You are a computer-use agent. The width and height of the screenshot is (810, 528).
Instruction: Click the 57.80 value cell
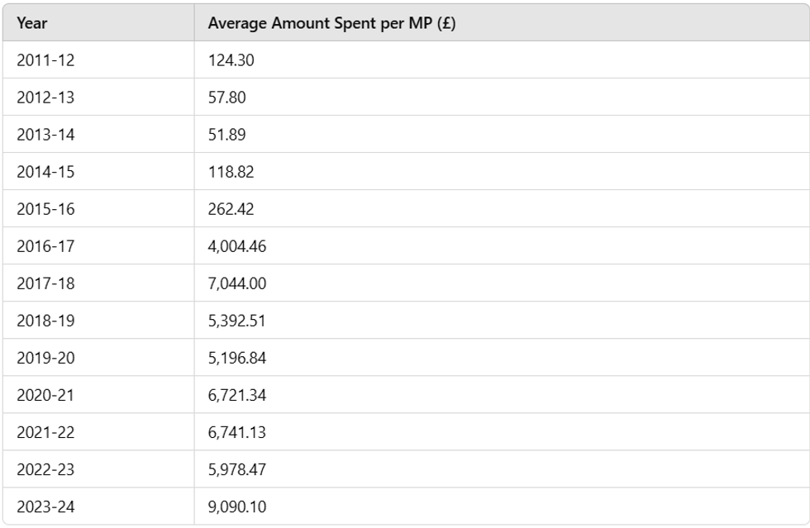(x=226, y=98)
